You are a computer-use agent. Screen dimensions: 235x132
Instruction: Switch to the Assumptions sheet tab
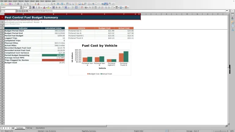pyautogui.click(x=40, y=128)
